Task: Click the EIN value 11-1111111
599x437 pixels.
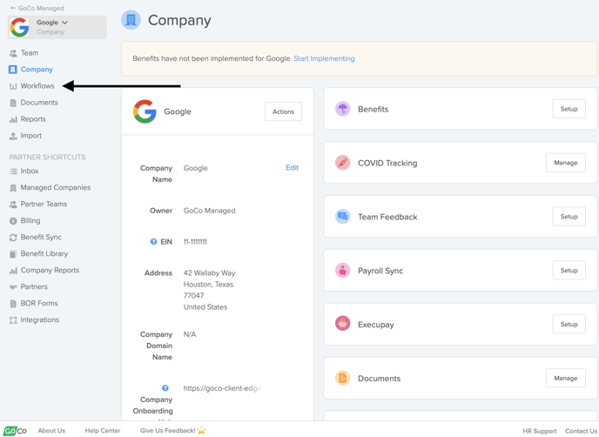Action: pos(195,242)
